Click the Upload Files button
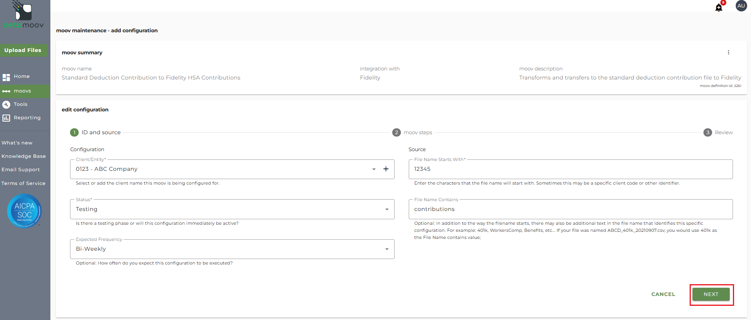This screenshot has height=320, width=751. (23, 50)
